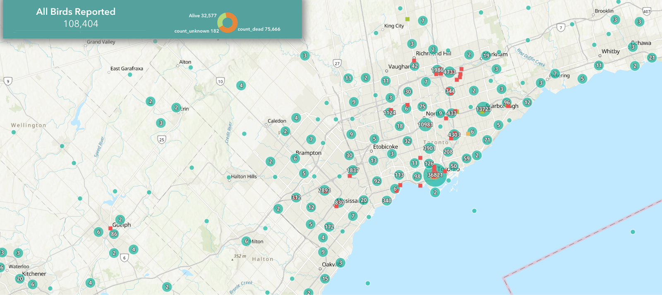Select the 4303 cluster marker
The image size is (662, 295).
(454, 135)
